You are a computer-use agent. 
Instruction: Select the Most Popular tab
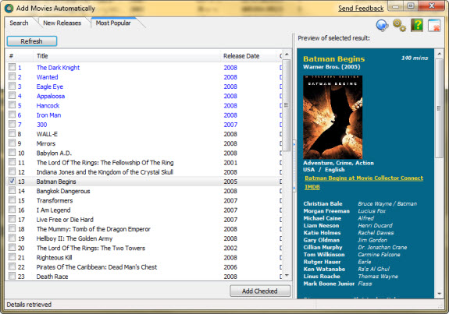[x=113, y=23]
